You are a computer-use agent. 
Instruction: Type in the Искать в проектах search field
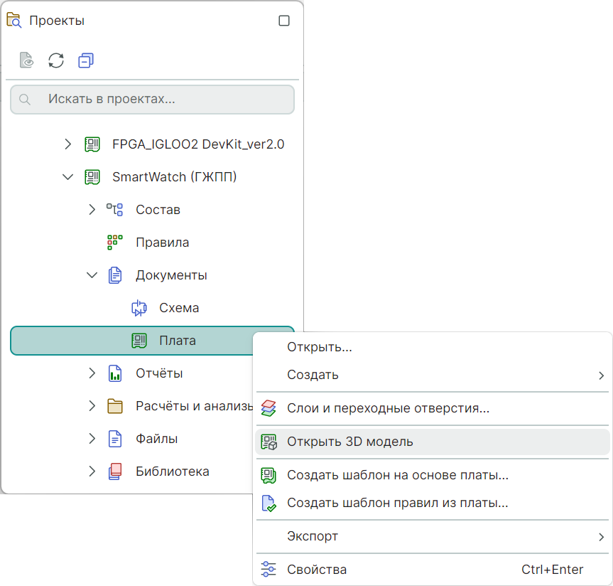[163, 100]
